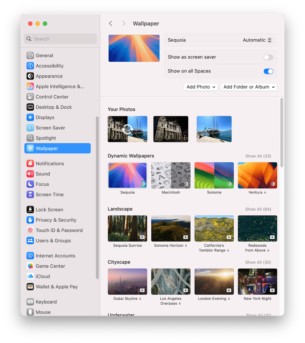Disable Show on all Spaces switch
This screenshot has height=343, width=305.
pyautogui.click(x=268, y=71)
